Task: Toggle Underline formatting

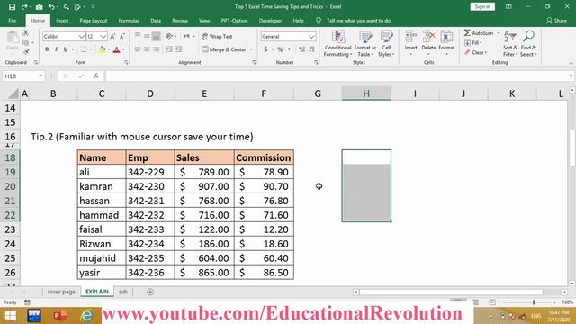Action: (x=66, y=49)
